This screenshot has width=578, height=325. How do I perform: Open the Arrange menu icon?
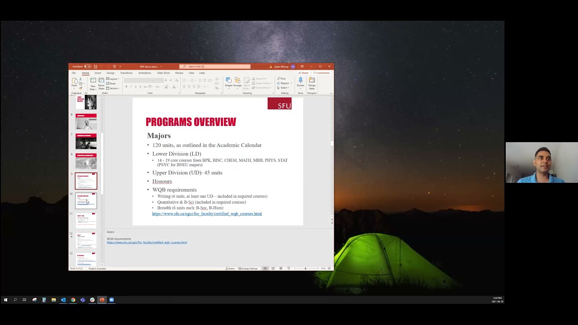coord(238,80)
